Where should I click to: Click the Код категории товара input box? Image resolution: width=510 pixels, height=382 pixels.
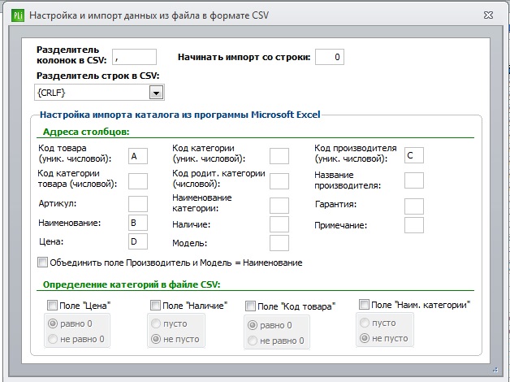138,181
